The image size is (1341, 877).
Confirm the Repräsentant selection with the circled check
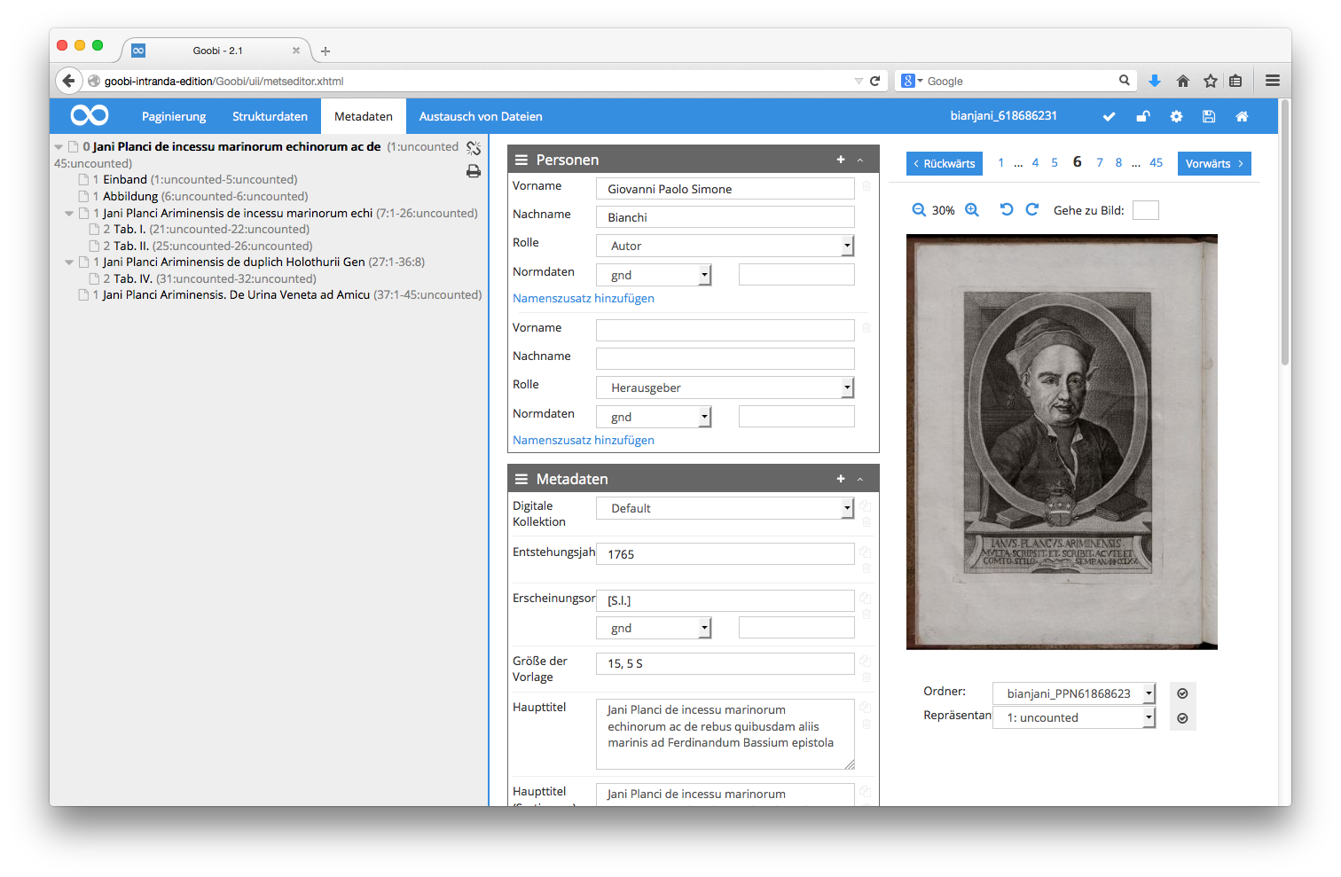[1182, 717]
